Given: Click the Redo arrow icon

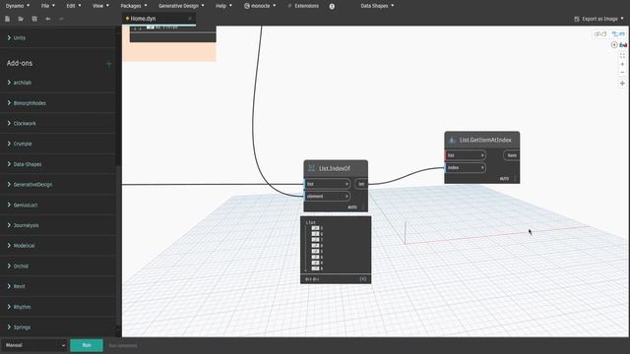Looking at the screenshot, I should [61, 19].
